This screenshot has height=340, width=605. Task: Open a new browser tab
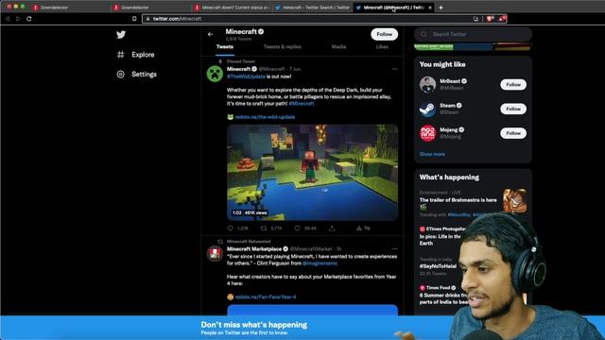(441, 8)
